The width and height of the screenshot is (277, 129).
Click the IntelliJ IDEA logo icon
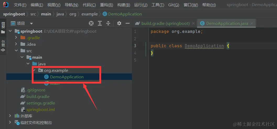coord(6,5)
